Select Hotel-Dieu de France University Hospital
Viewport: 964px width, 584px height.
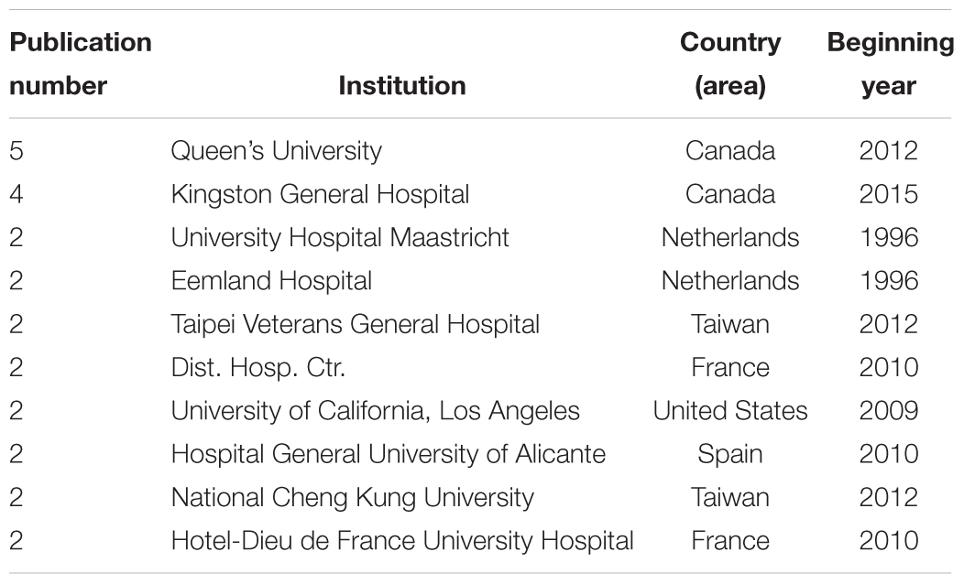(402, 541)
